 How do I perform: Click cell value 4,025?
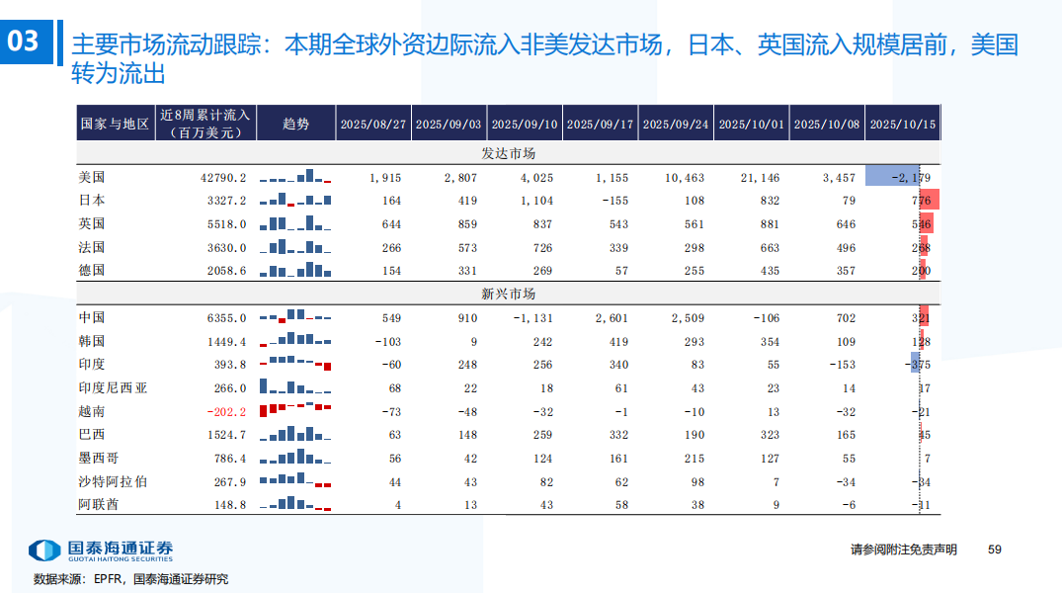coord(536,178)
